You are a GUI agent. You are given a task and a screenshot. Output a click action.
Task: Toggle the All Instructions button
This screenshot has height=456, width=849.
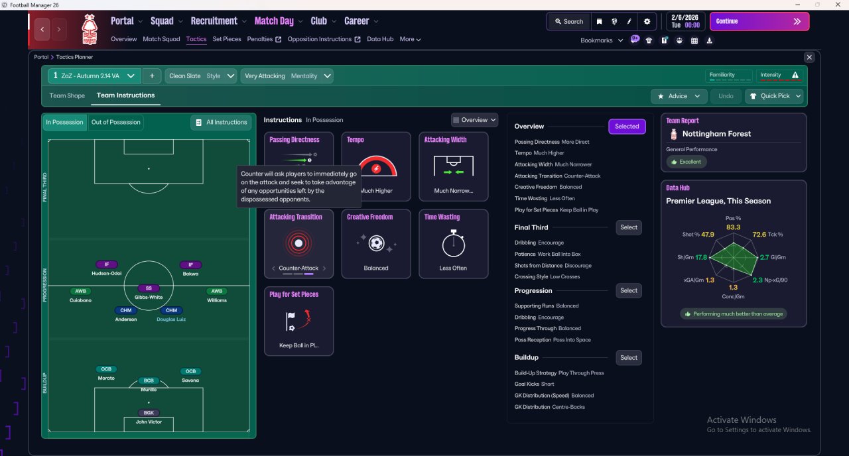click(x=221, y=123)
